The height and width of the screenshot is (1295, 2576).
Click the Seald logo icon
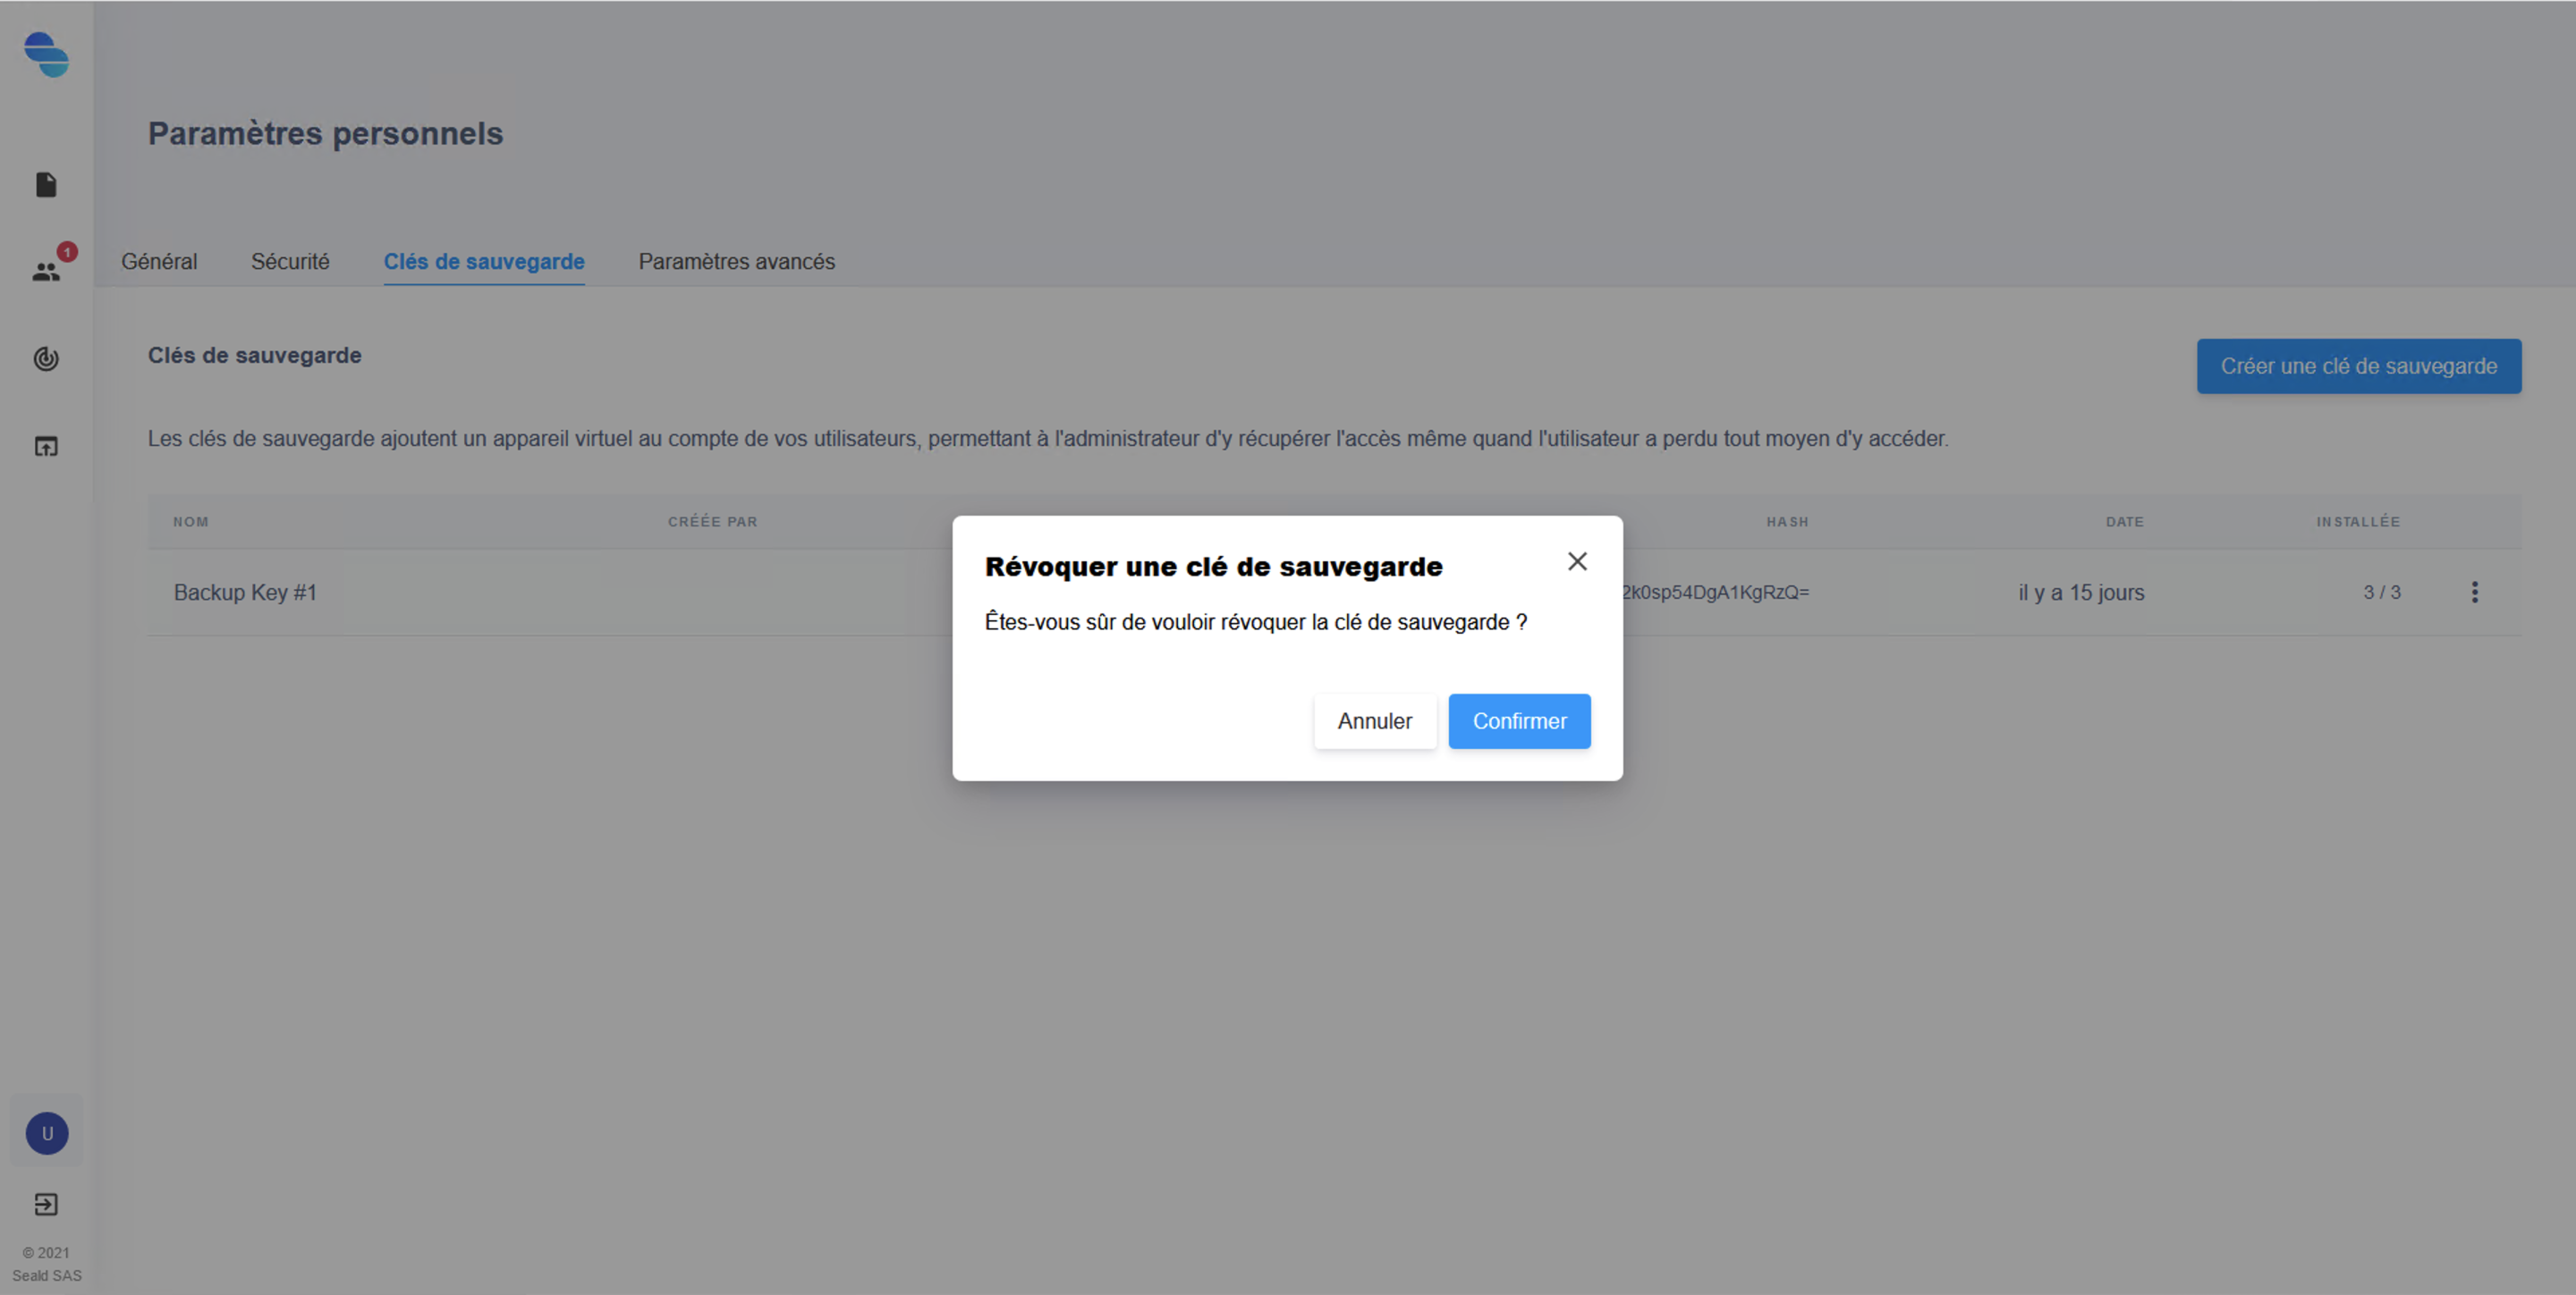[x=46, y=55]
